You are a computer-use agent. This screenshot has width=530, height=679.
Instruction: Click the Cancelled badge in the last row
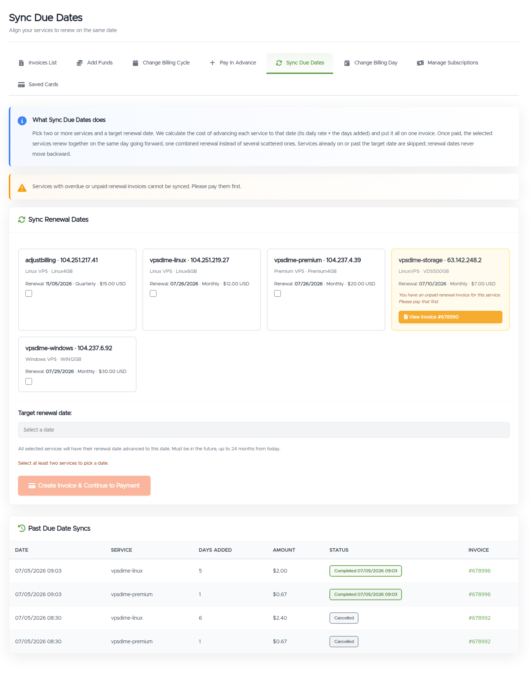(344, 642)
